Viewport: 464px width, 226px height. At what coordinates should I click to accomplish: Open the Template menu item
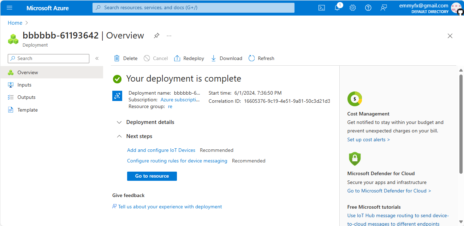[x=27, y=110]
